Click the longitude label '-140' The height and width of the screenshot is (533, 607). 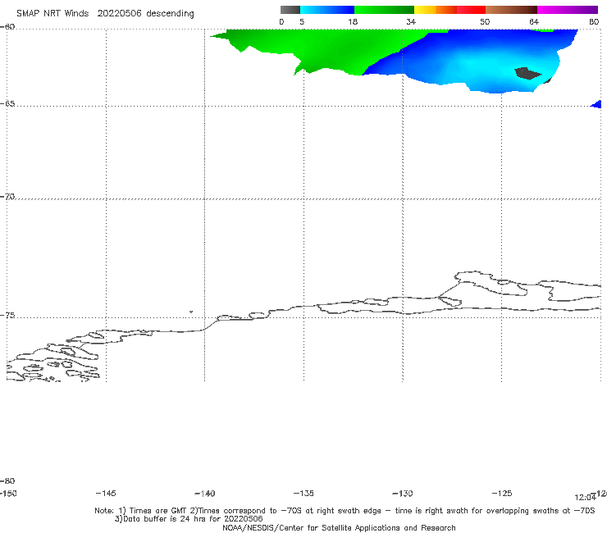tap(205, 493)
